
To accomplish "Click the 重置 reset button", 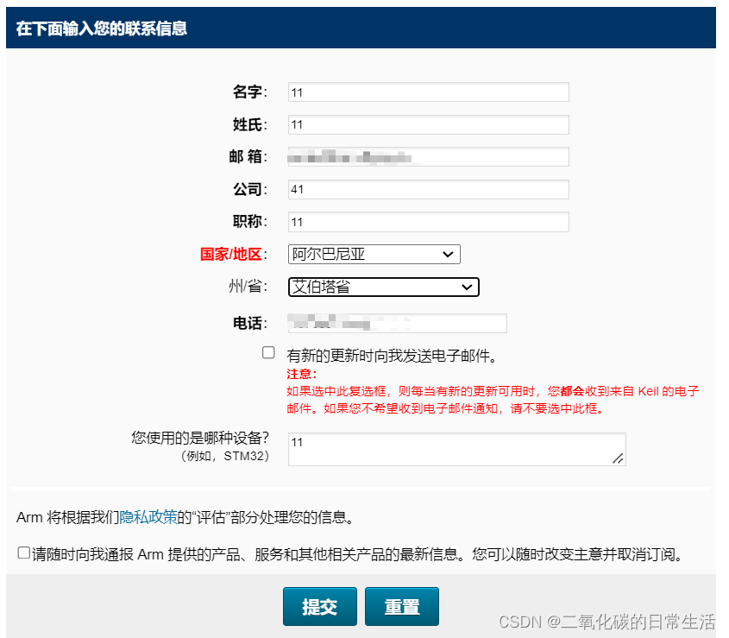I will tap(402, 606).
